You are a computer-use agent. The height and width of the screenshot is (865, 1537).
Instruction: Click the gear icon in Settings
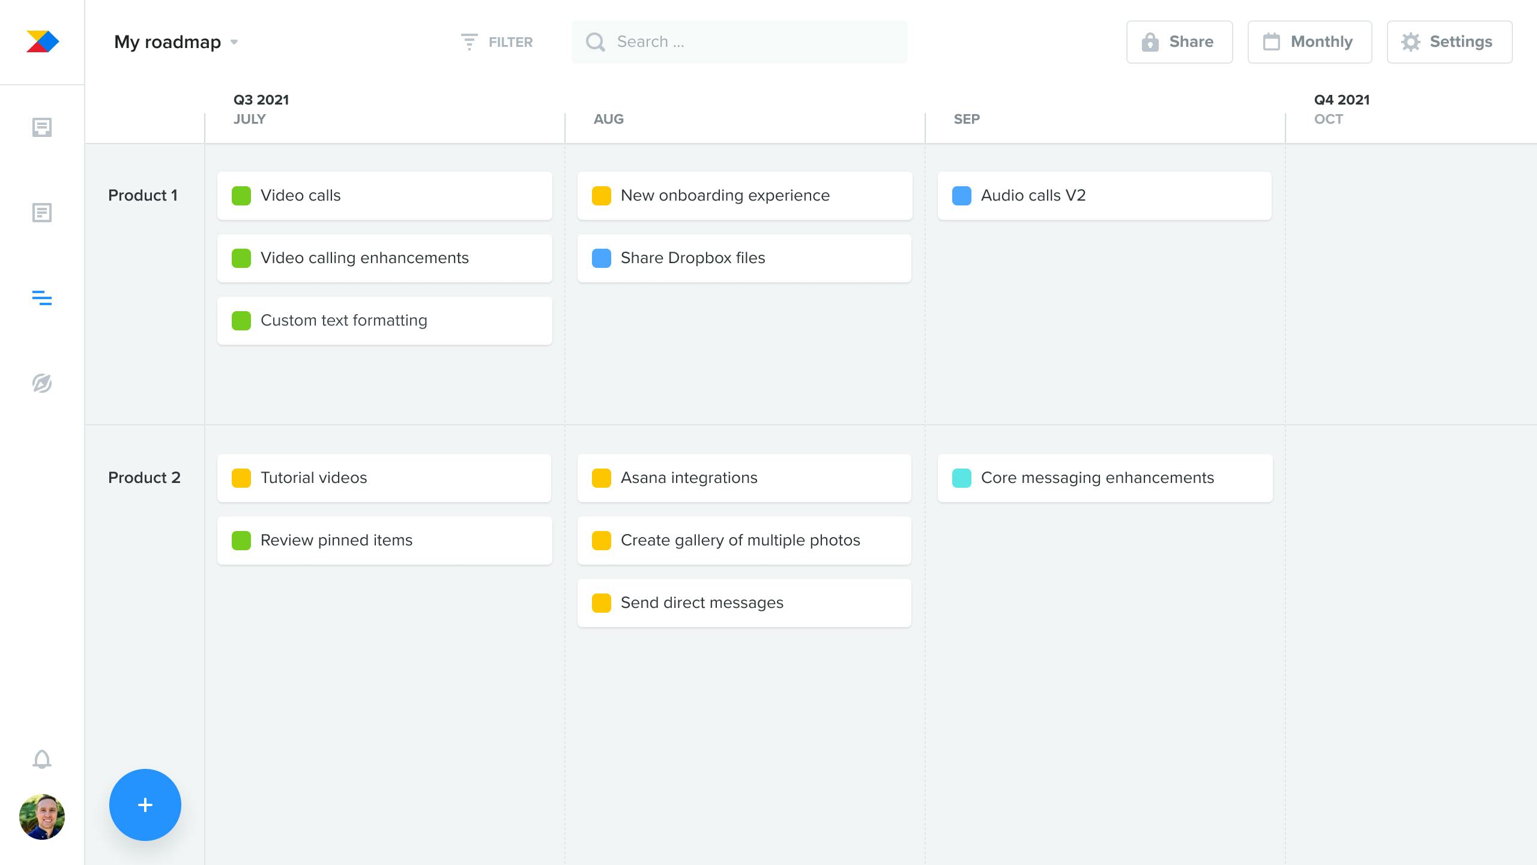[x=1411, y=42]
